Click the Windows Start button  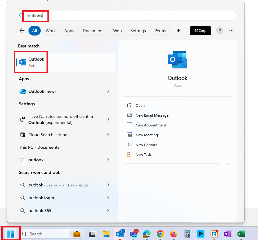point(11,234)
